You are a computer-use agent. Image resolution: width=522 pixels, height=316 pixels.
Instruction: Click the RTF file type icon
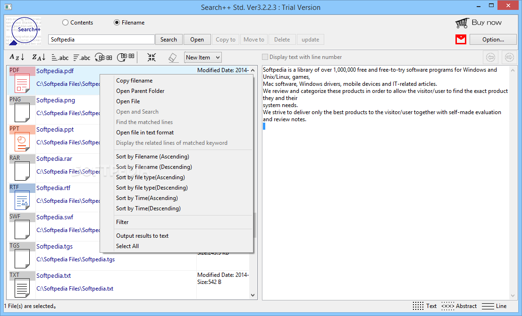[x=22, y=197]
